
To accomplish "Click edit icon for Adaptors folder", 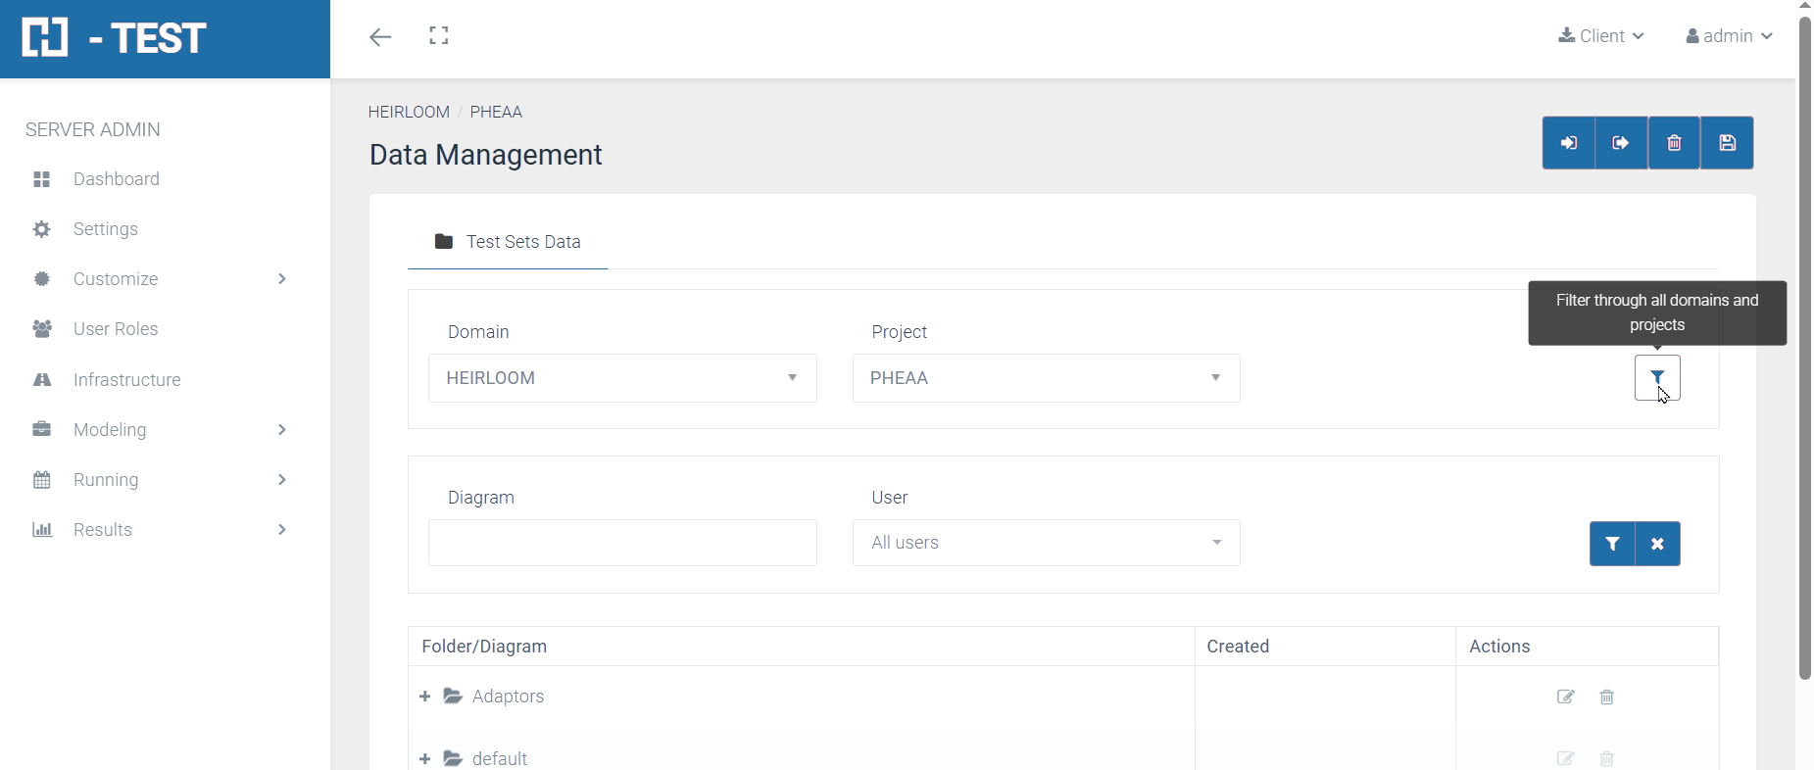I will (1565, 697).
